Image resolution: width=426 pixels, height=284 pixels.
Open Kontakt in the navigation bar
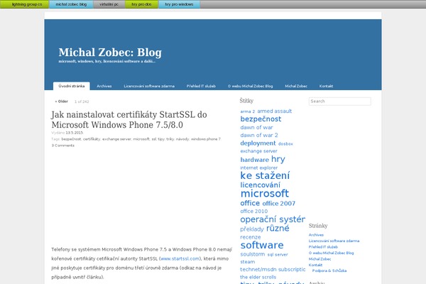pyautogui.click(x=326, y=86)
